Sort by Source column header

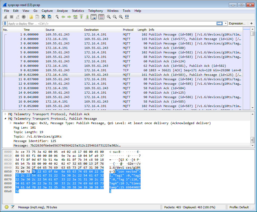[x=64, y=30]
